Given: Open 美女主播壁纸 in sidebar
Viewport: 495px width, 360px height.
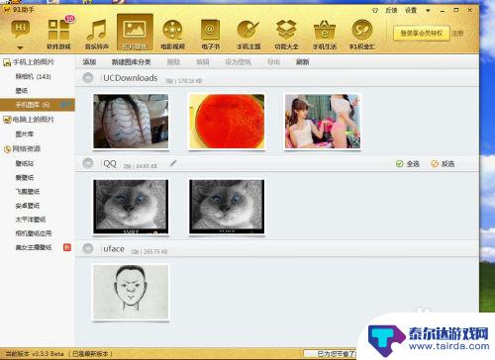Looking at the screenshot, I should 34,247.
